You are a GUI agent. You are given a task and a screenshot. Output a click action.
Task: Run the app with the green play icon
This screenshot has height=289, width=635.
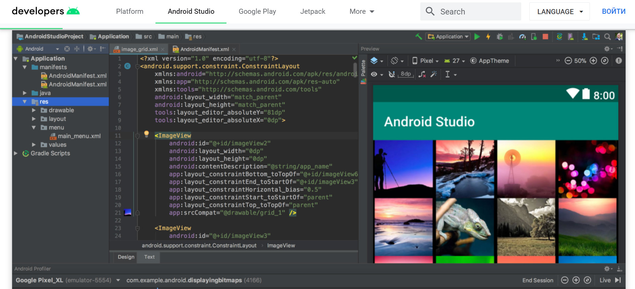tap(477, 37)
